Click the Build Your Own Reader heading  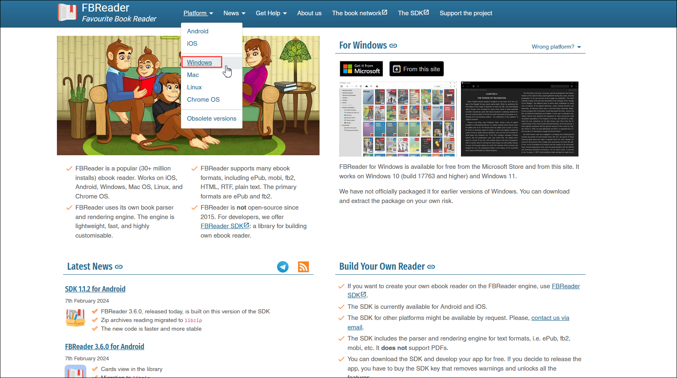click(382, 267)
